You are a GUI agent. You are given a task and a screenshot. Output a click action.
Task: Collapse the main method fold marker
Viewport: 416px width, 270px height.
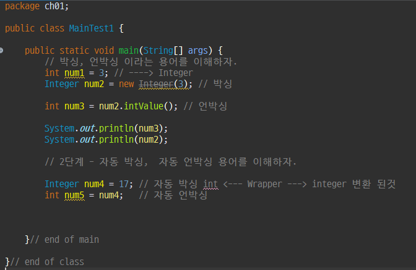pyautogui.click(x=1, y=50)
